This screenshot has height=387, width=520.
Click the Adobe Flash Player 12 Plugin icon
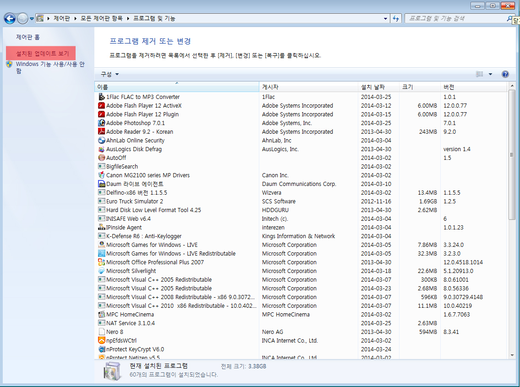pos(102,114)
